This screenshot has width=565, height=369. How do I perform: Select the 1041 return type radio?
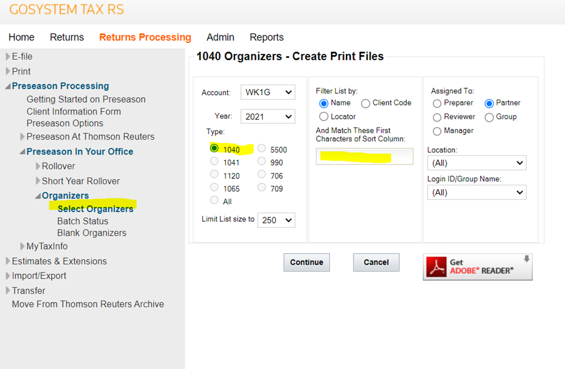[x=214, y=160]
